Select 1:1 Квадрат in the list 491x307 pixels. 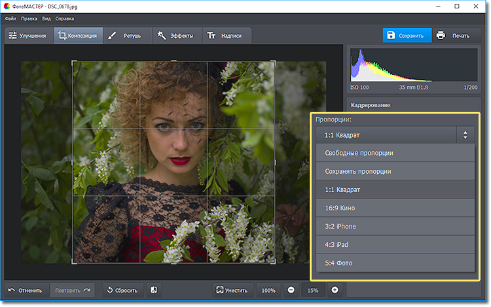point(395,189)
